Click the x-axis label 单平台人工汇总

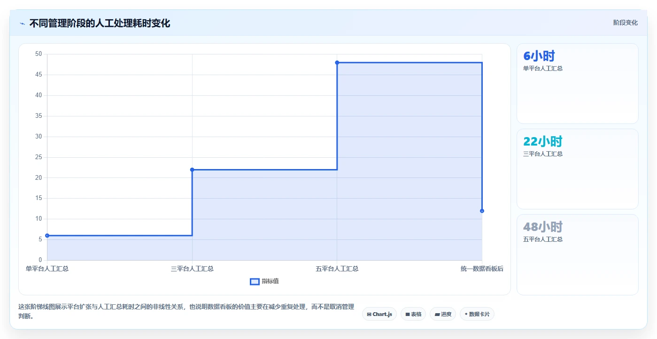point(47,269)
